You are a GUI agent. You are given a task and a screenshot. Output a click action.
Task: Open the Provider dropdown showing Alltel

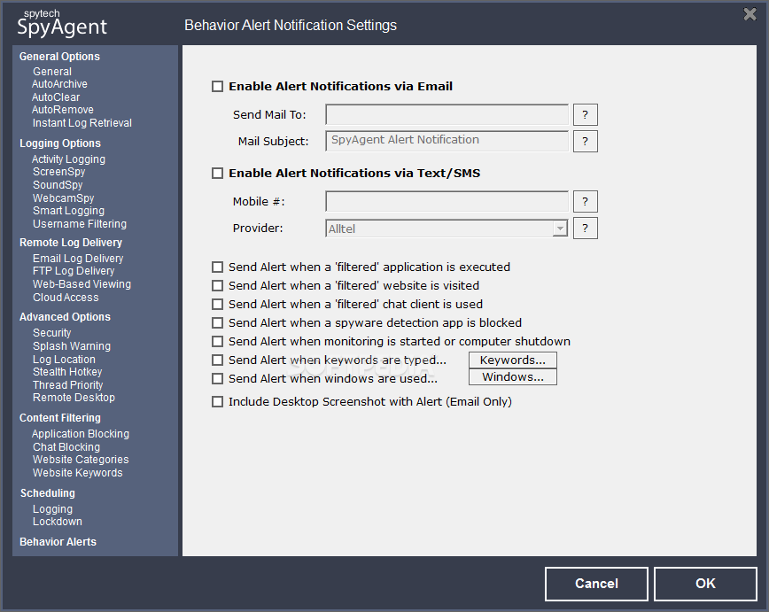tap(447, 229)
